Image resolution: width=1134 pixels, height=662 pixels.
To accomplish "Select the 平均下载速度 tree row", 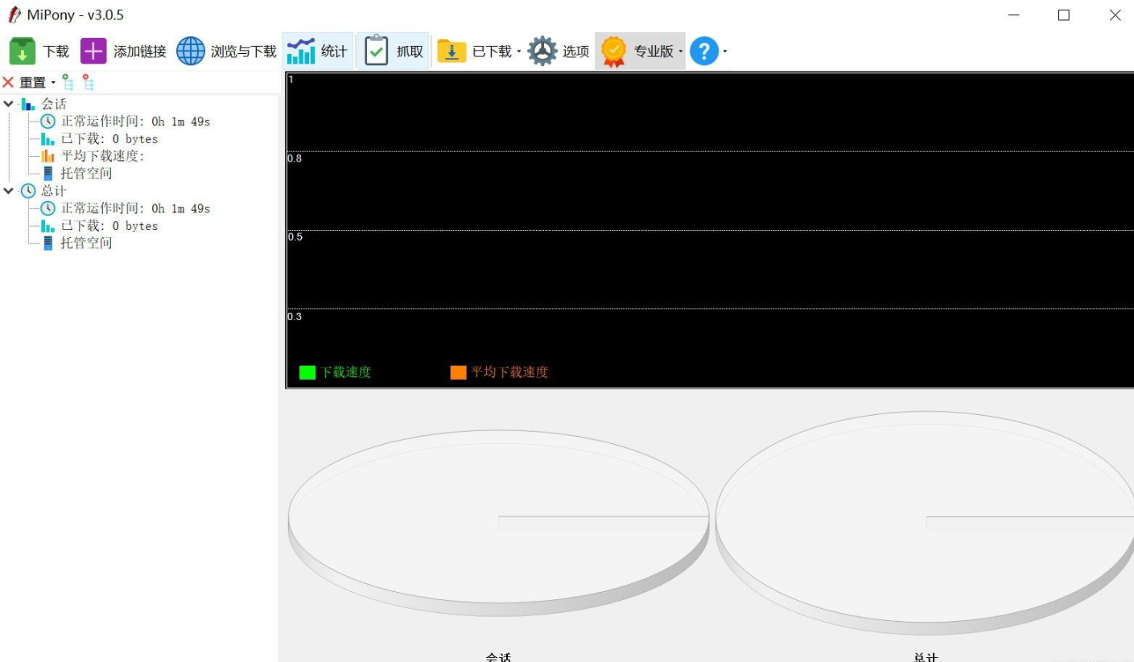I will coord(93,156).
